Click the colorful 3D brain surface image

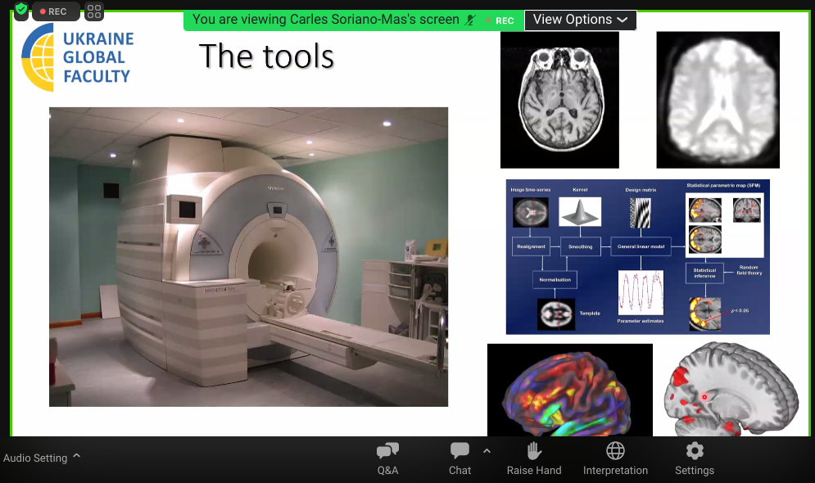click(569, 390)
